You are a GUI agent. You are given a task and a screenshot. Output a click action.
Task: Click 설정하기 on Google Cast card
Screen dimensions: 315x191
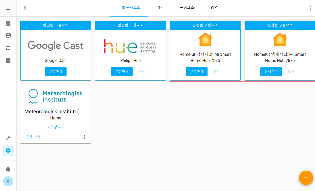(x=56, y=72)
